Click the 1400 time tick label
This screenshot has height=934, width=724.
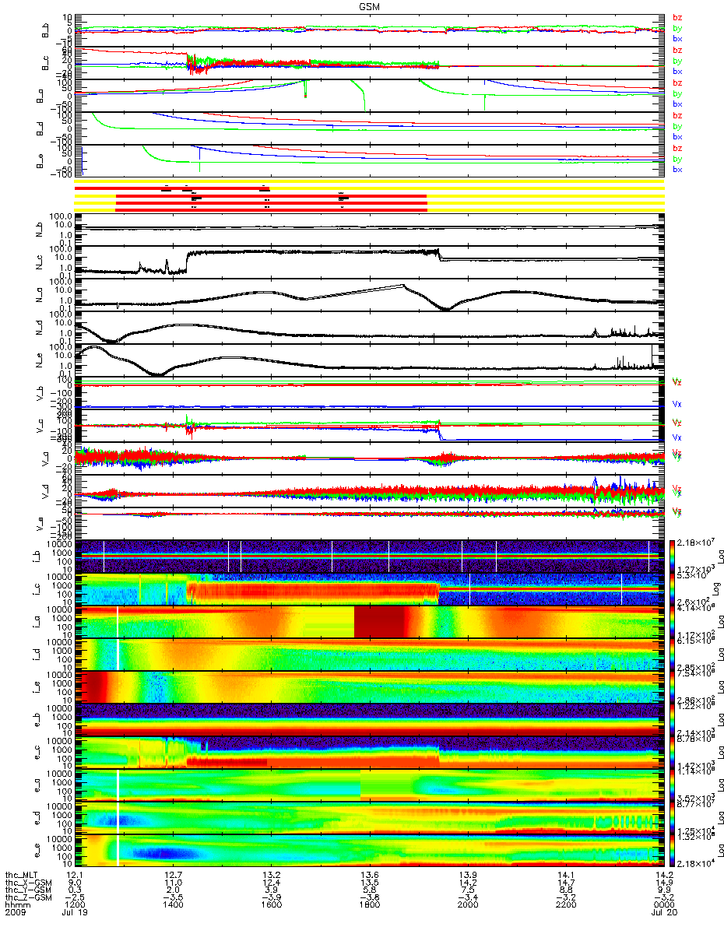tap(171, 905)
